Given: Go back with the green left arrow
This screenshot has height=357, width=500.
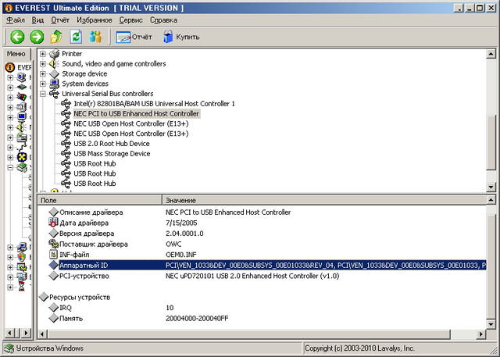Looking at the screenshot, I should [x=17, y=37].
